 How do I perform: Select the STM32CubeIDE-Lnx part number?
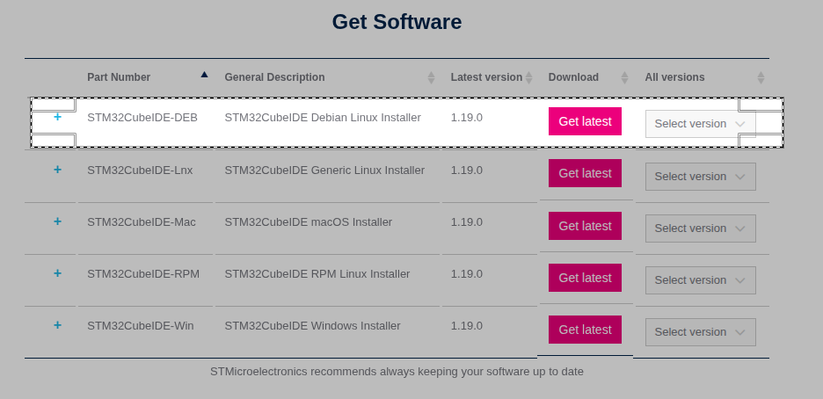point(140,170)
